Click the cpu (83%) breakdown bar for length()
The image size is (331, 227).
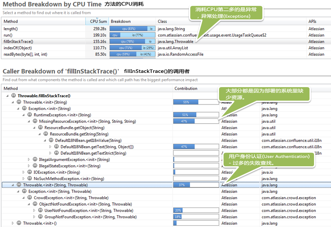(x=129, y=29)
